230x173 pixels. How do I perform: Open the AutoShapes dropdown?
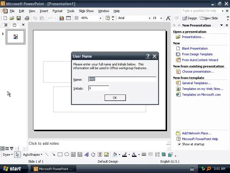click(33, 155)
